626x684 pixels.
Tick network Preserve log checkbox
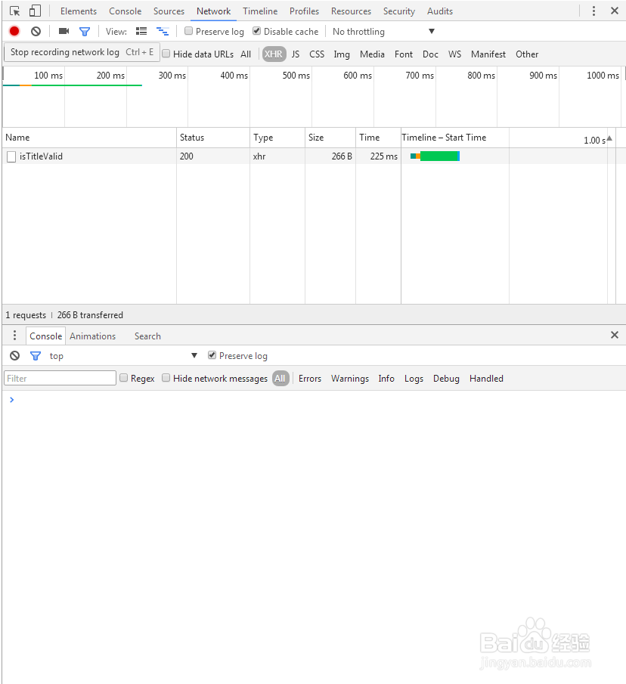188,31
